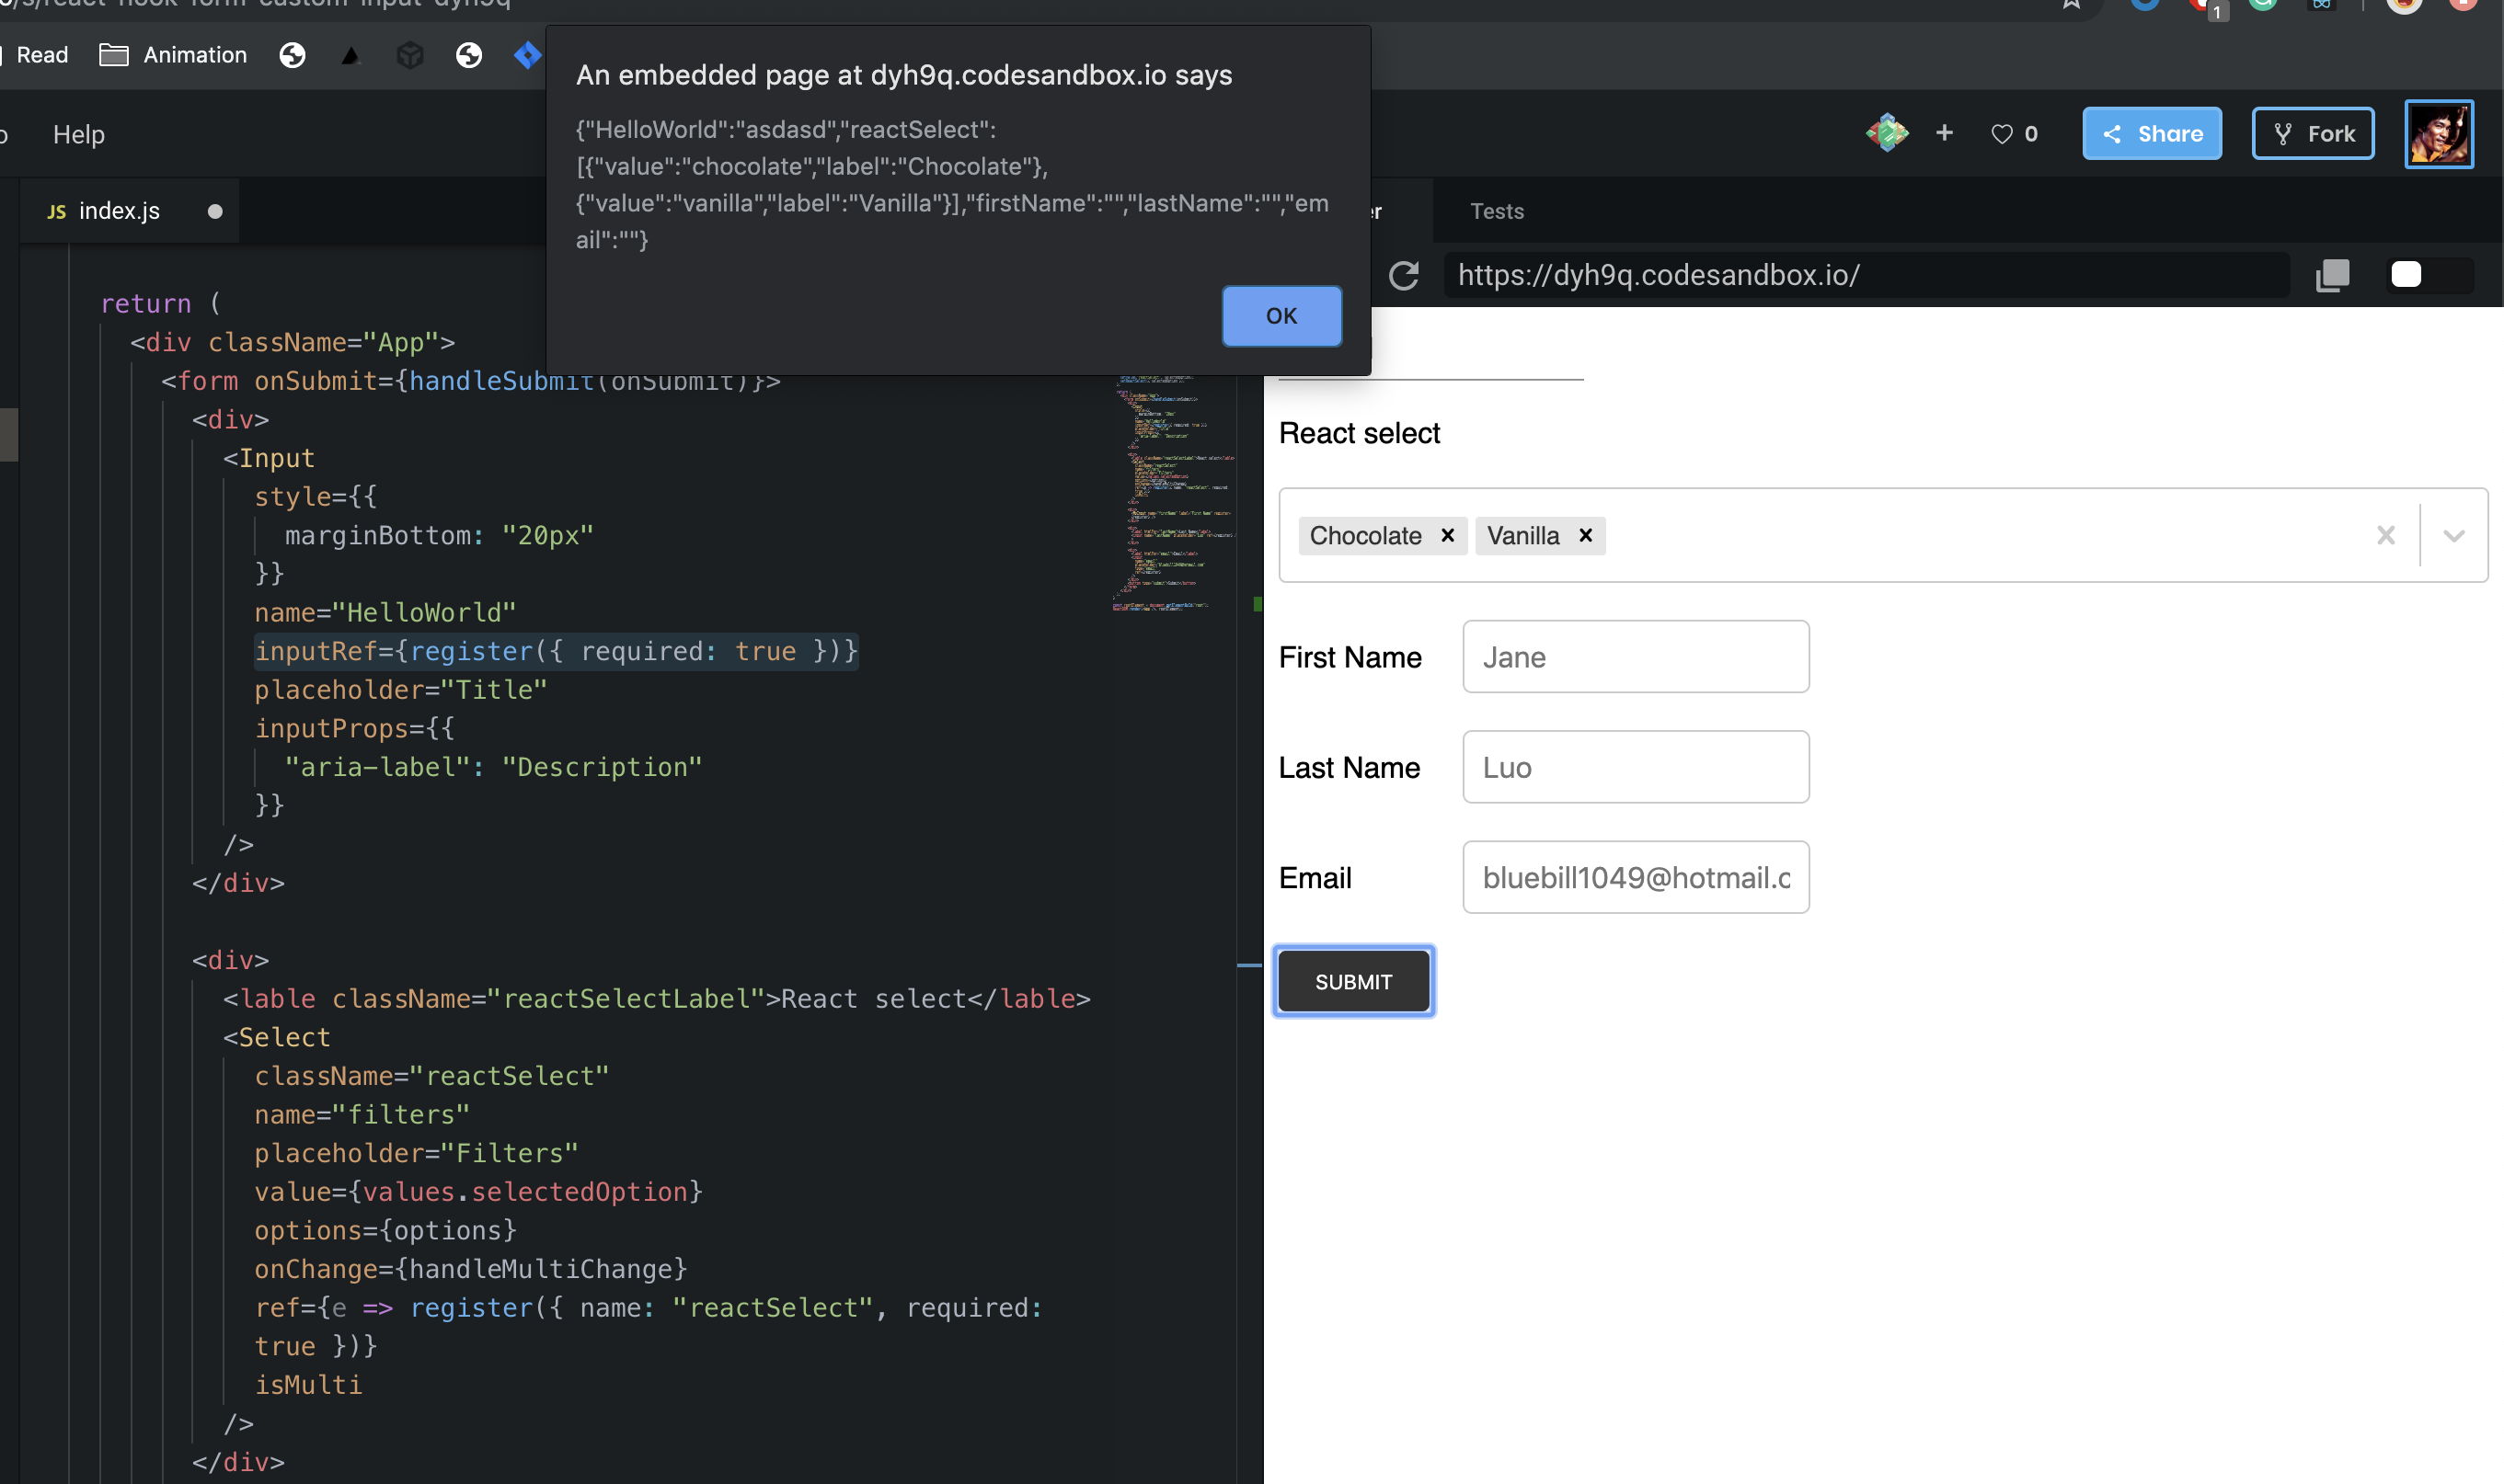
Task: Click the package cube icon in top toolbar
Action: (411, 55)
